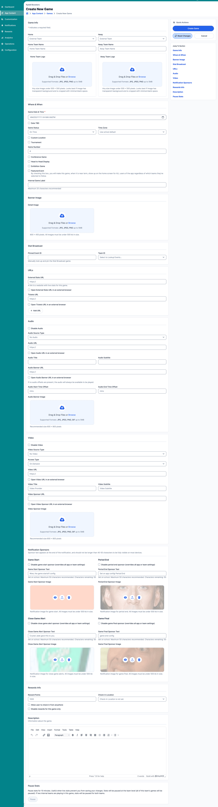218x807 pixels.
Task: Click the Cancel button
Action: pyautogui.click(x=204, y=36)
